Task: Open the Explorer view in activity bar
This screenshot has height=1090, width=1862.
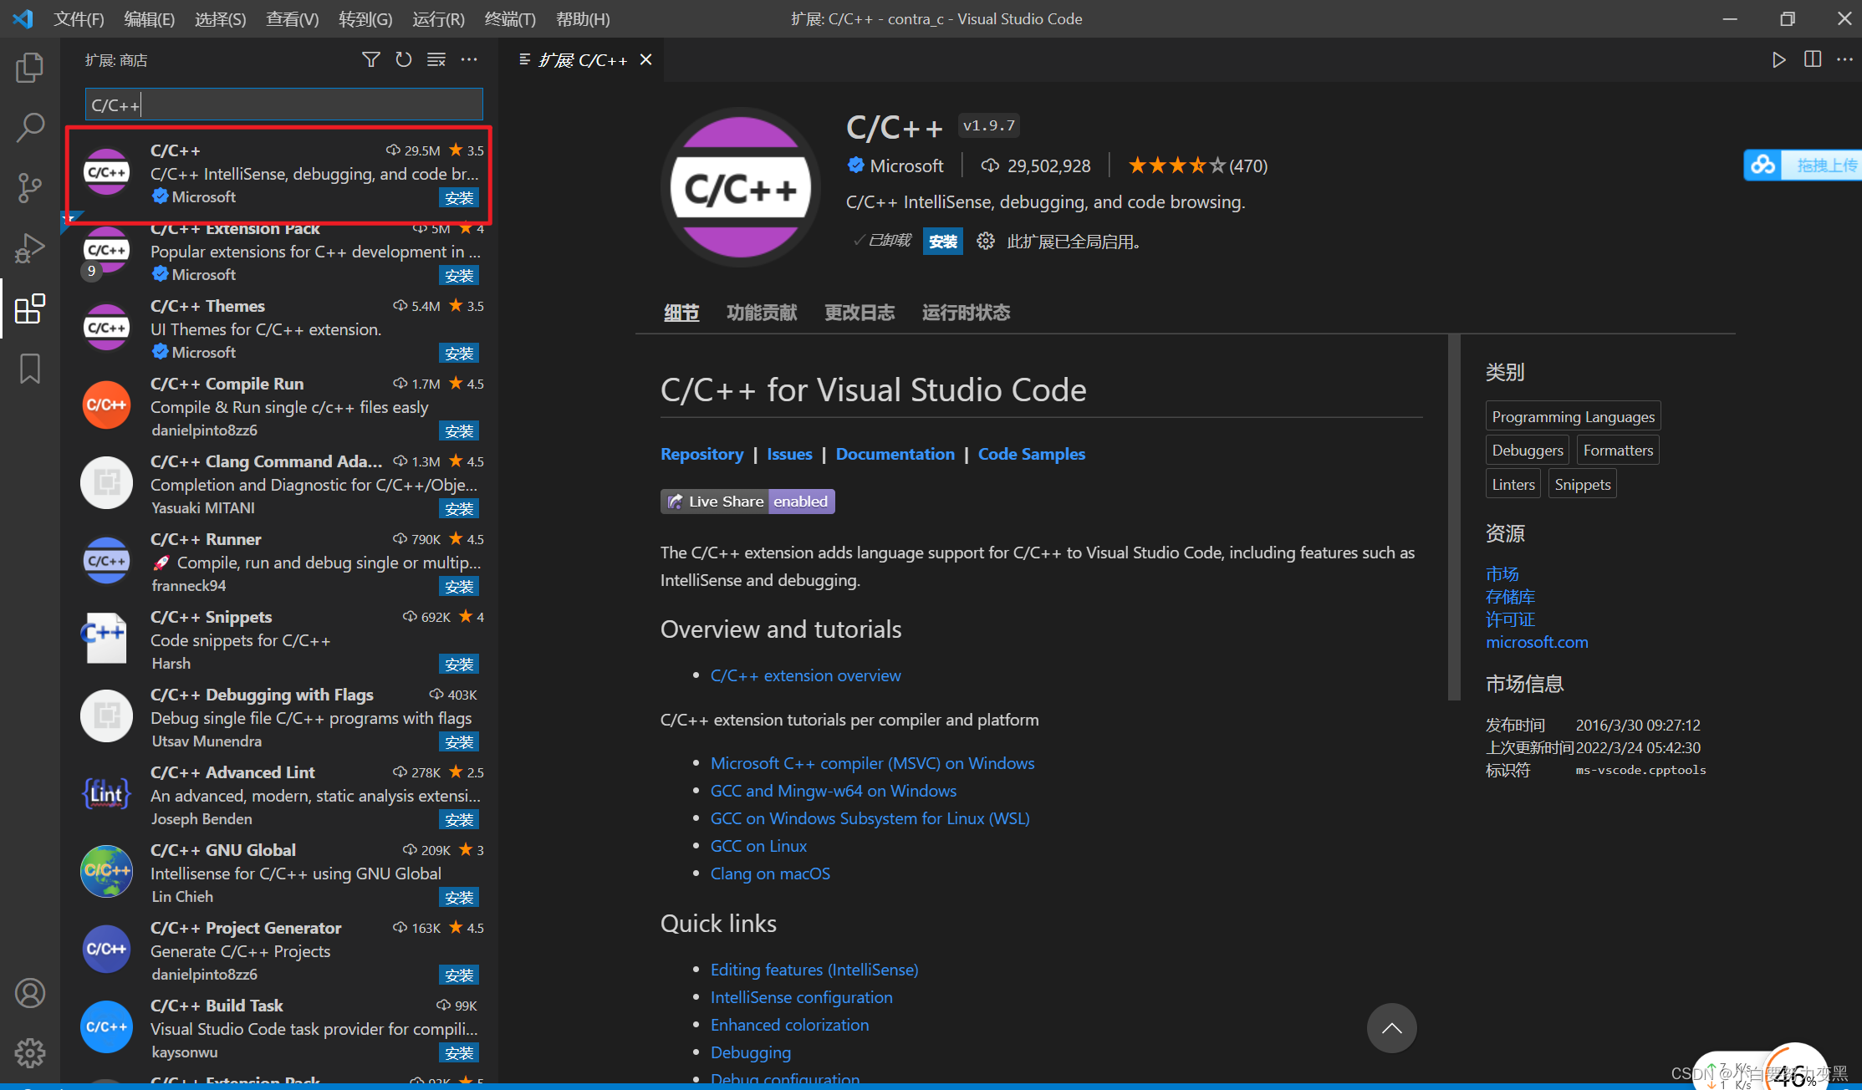Action: pyautogui.click(x=30, y=68)
